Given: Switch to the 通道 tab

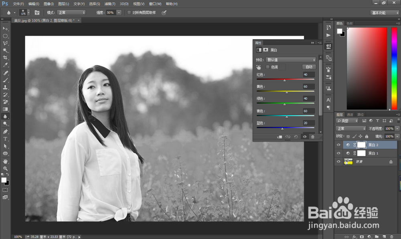Looking at the screenshot, I should point(350,114).
